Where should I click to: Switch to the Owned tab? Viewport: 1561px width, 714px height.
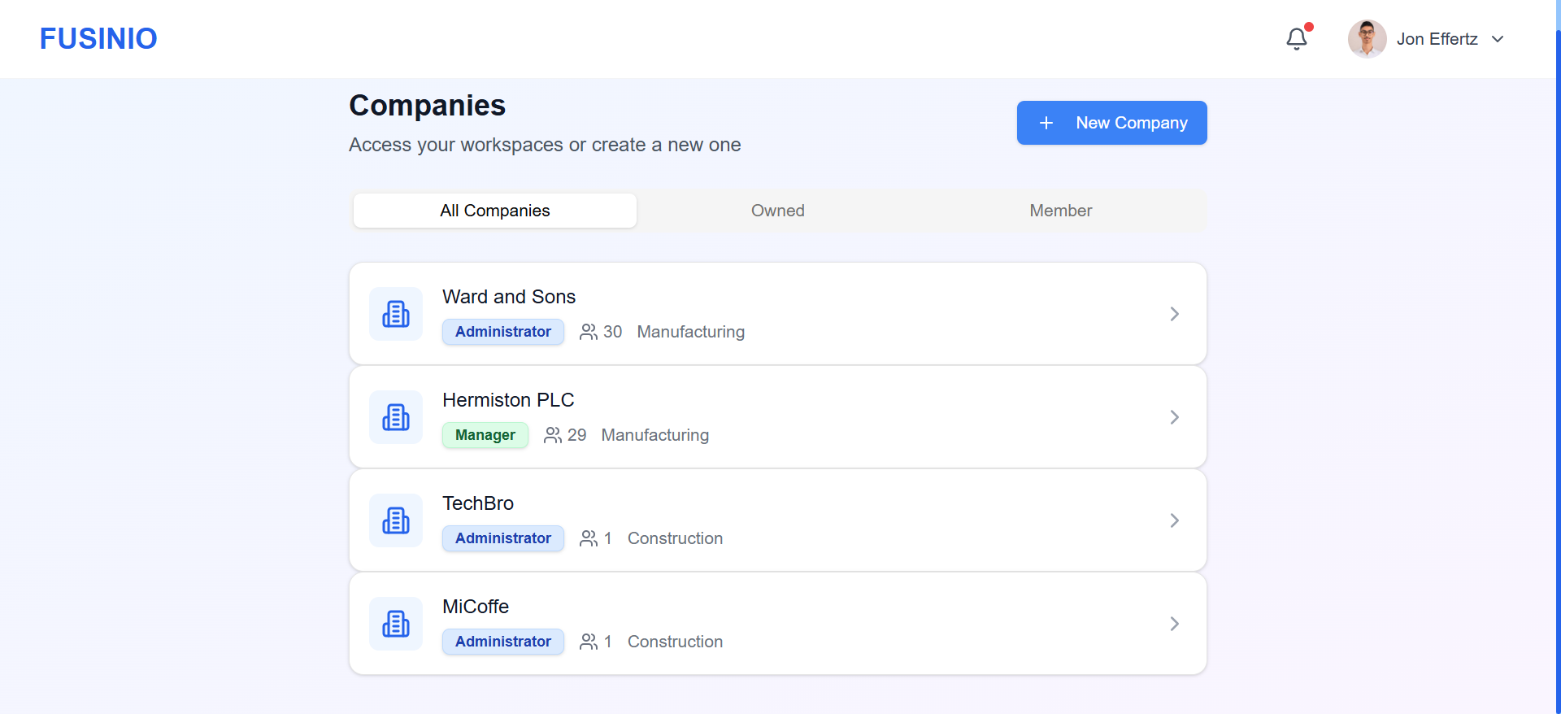[777, 211]
